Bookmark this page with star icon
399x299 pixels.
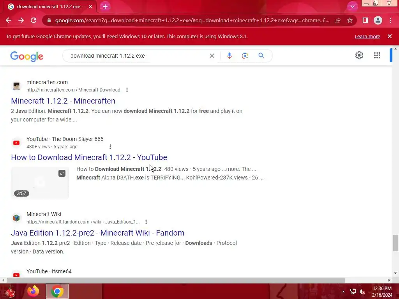(x=350, y=20)
